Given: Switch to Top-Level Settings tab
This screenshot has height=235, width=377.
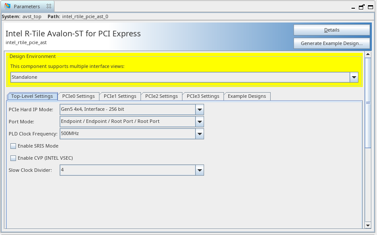Looking at the screenshot, I should [x=32, y=96].
